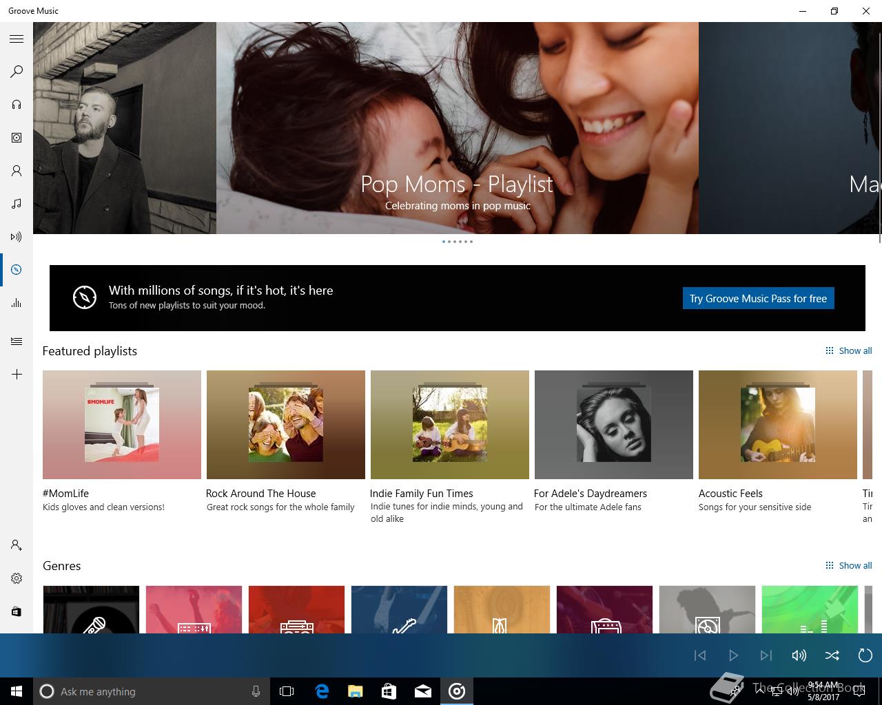Open the blue genre tile with guitar icon
This screenshot has width=882, height=705.
399,609
